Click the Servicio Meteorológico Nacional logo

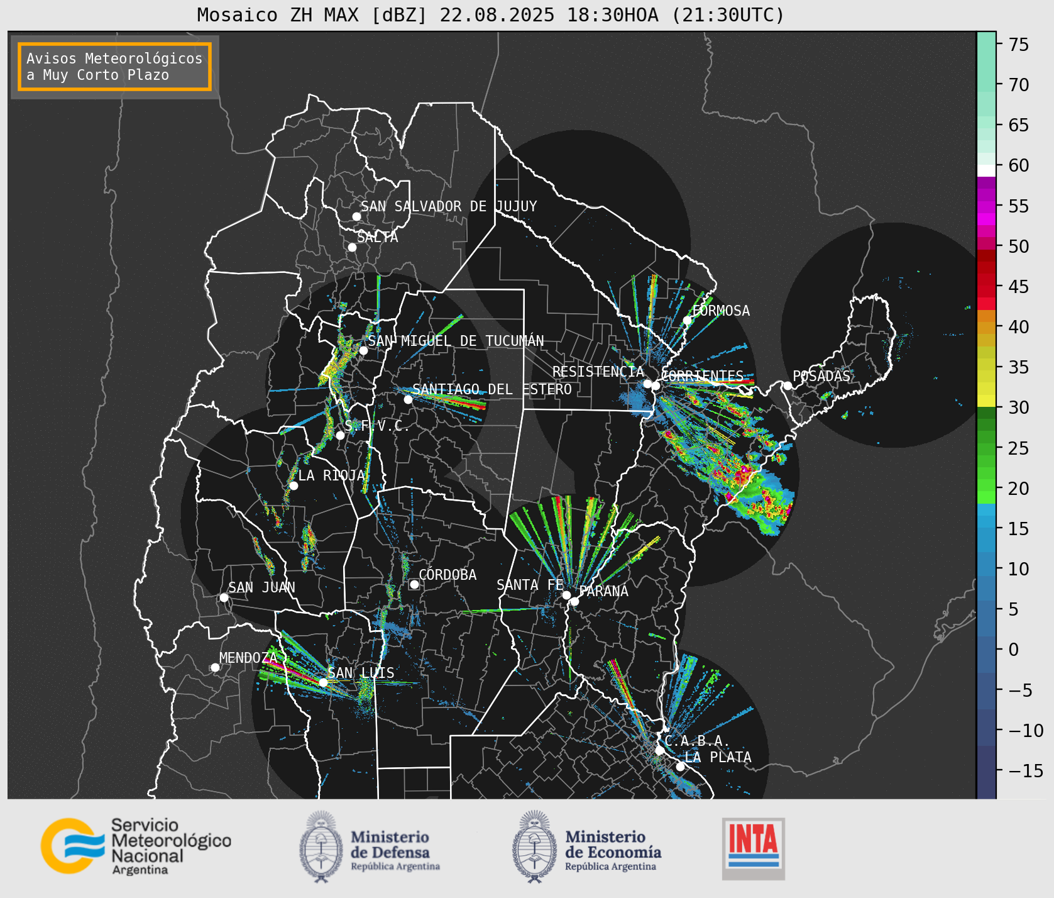click(136, 846)
